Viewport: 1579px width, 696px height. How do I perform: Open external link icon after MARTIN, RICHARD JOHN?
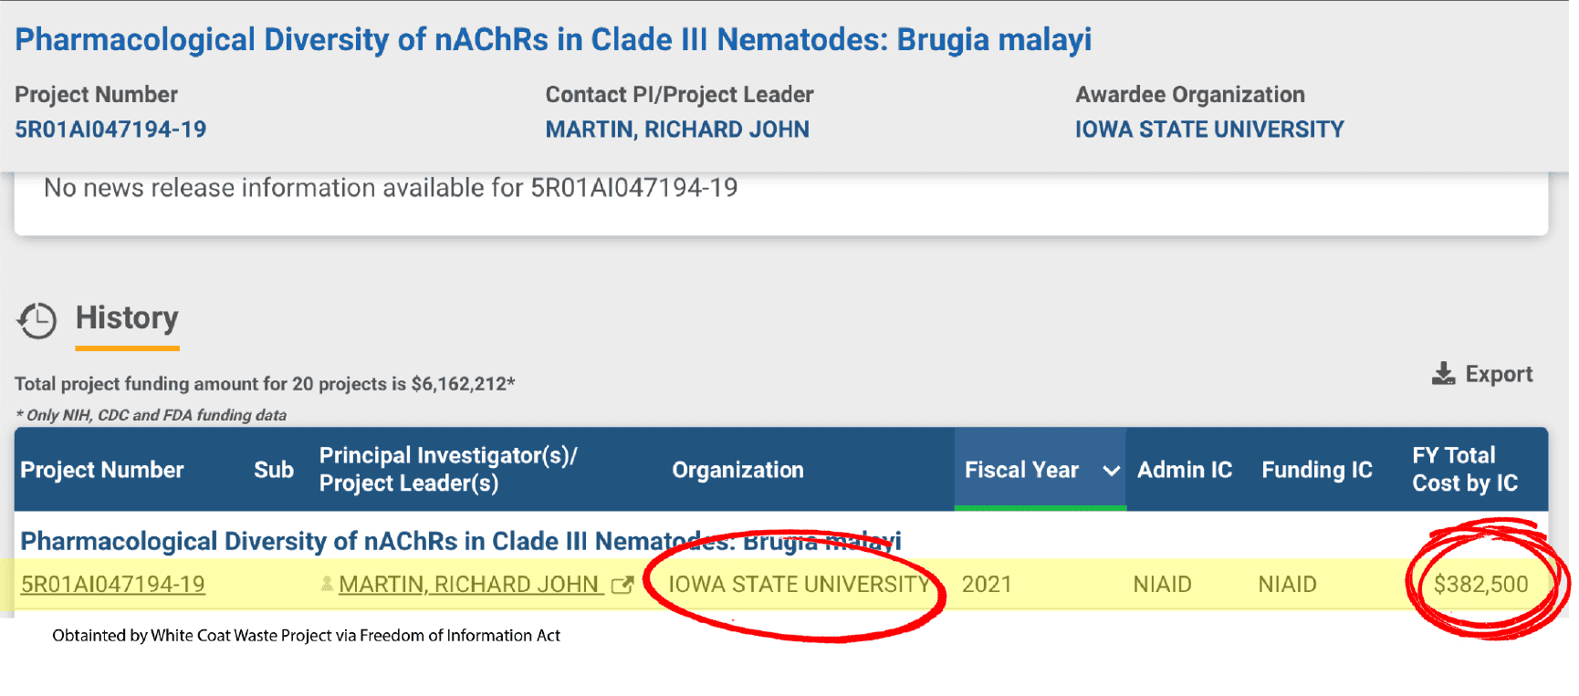pos(622,586)
